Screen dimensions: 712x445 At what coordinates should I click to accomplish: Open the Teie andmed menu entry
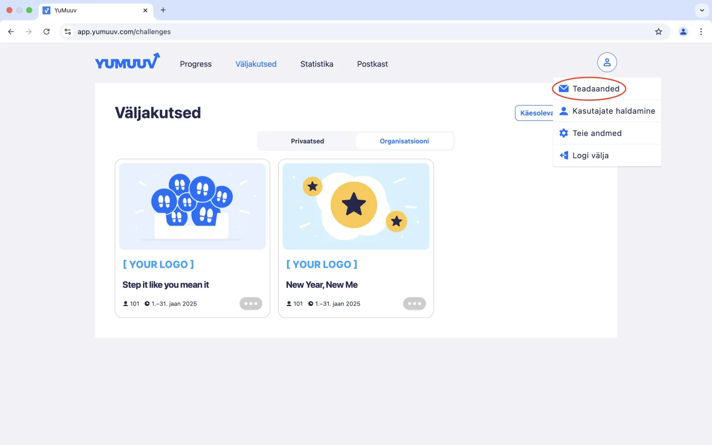(x=607, y=133)
